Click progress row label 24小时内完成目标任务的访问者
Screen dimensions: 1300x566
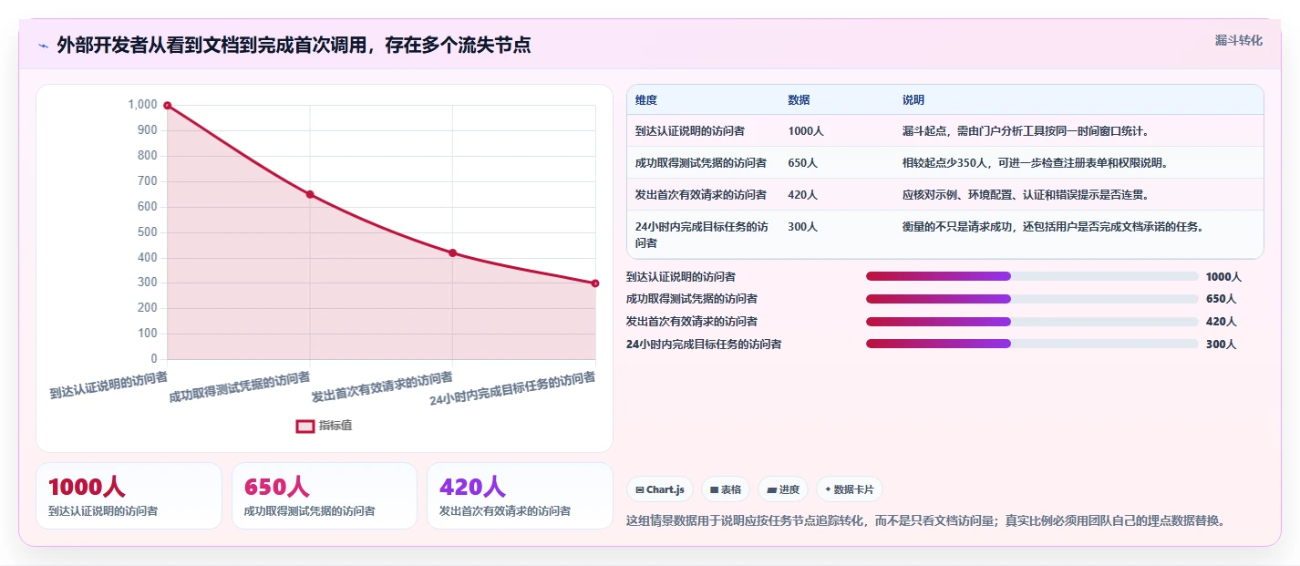pyautogui.click(x=704, y=345)
